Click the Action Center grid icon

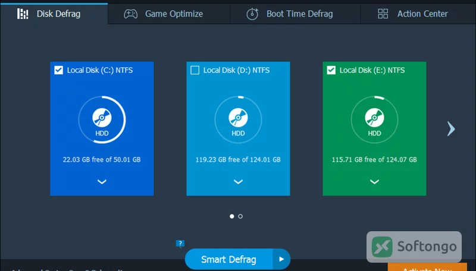(x=383, y=14)
